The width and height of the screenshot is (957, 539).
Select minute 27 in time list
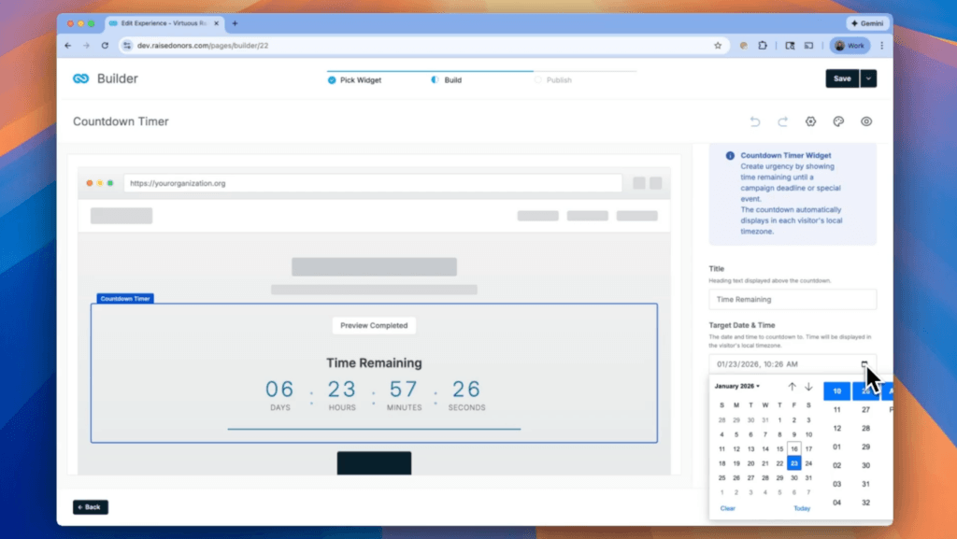click(x=865, y=410)
